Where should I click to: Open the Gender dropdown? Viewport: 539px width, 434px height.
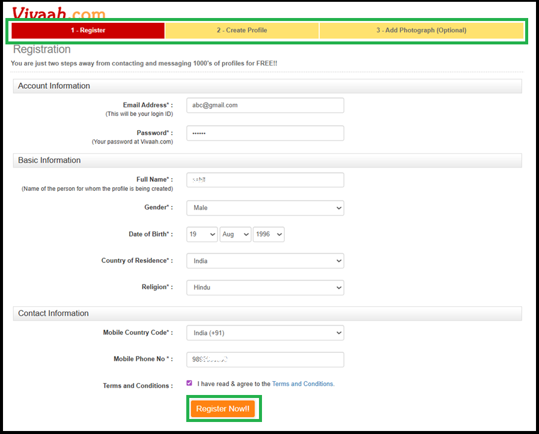(265, 208)
